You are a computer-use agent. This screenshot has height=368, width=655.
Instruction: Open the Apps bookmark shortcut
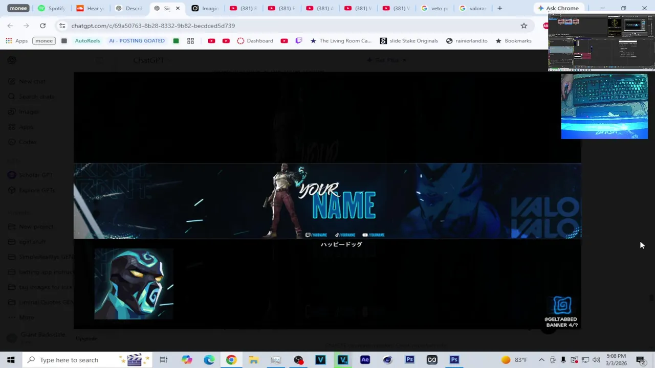pos(17,41)
